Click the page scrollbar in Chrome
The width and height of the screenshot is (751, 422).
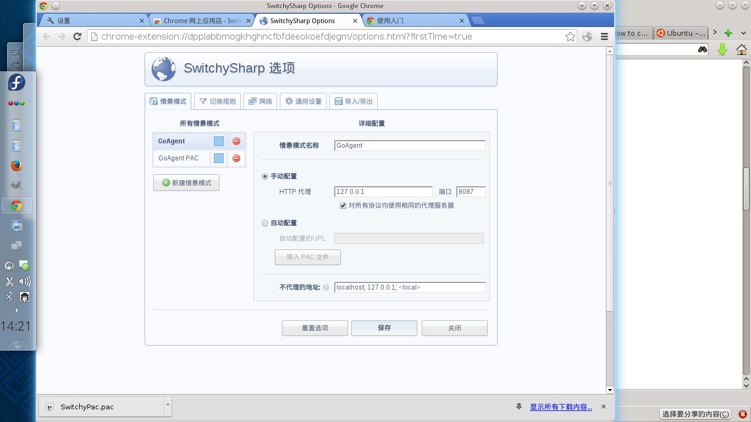[609, 182]
